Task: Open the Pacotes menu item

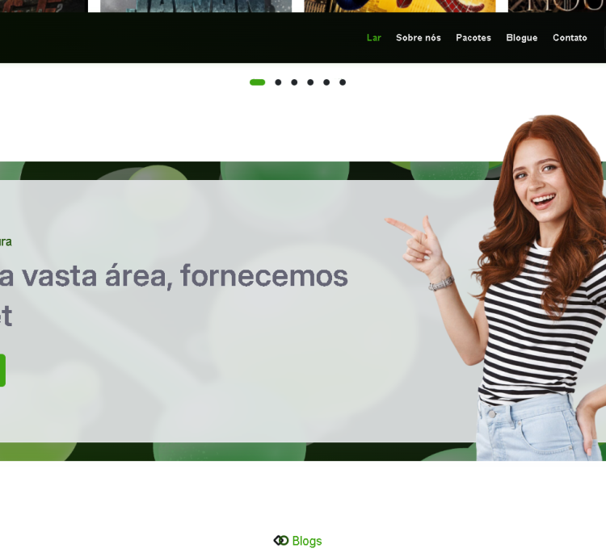Action: tap(473, 38)
